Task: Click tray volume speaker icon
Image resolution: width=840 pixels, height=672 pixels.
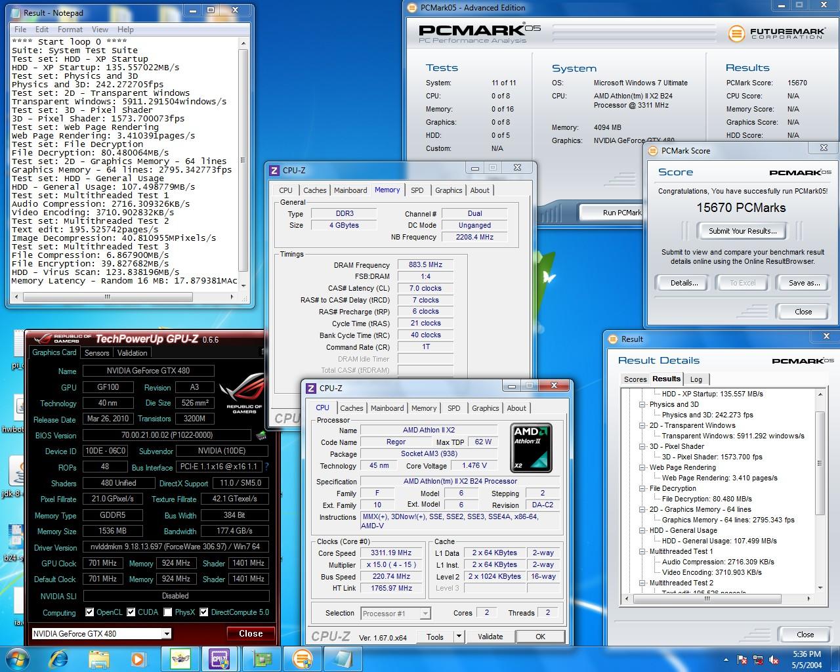Action: click(x=774, y=660)
